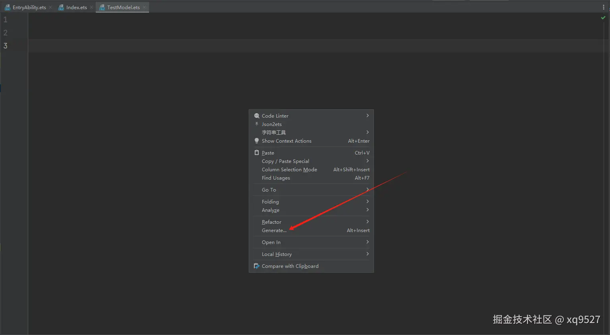Select the TestModel.ets tab
Screen dimensions: 610x335
pos(123,7)
